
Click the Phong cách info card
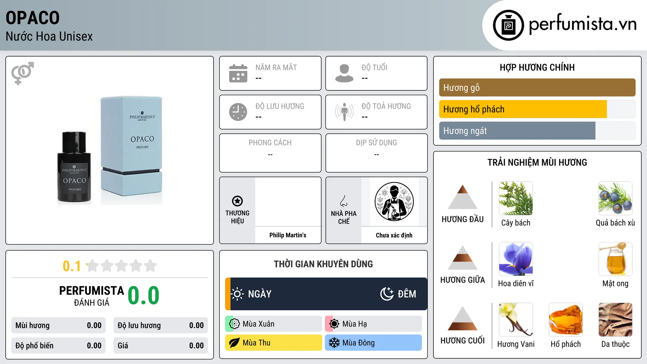(270, 153)
